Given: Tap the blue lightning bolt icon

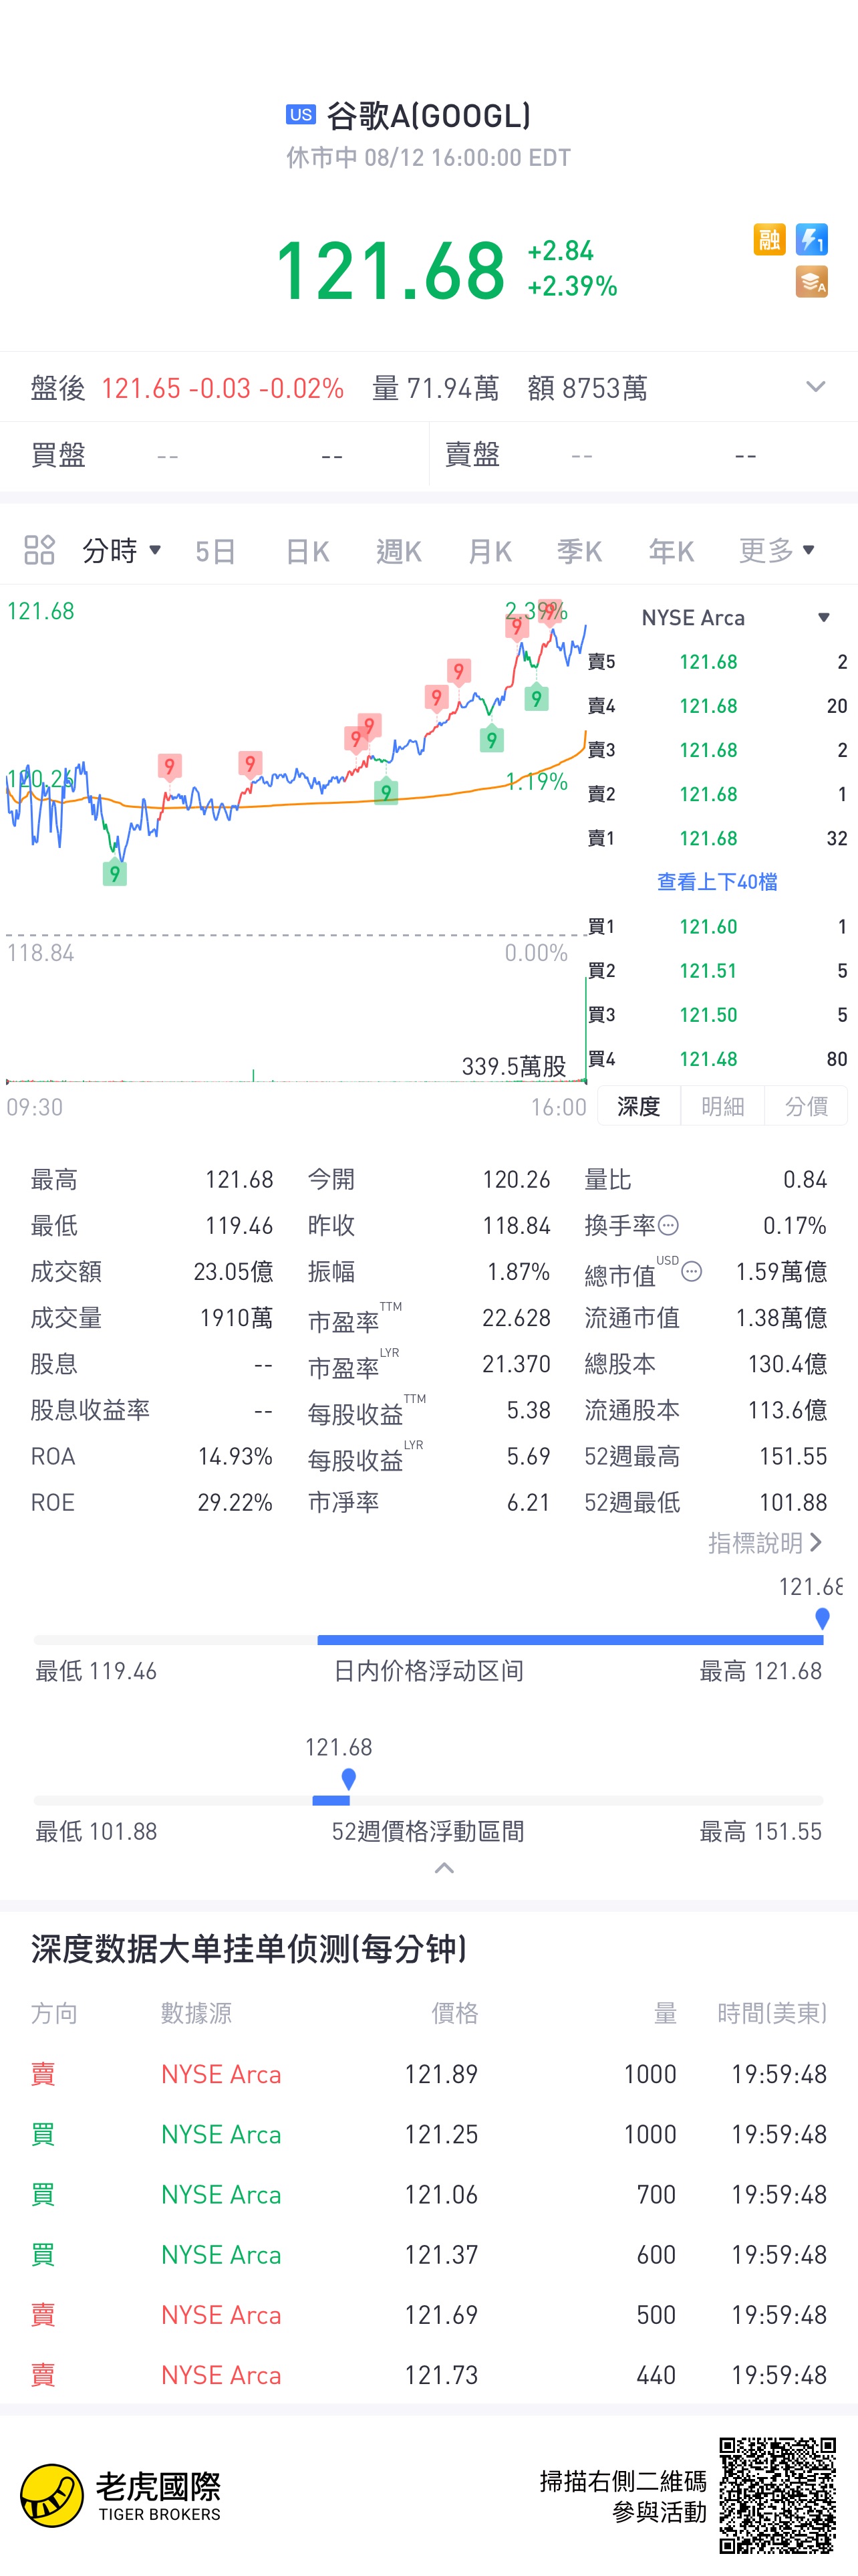Looking at the screenshot, I should point(811,240).
